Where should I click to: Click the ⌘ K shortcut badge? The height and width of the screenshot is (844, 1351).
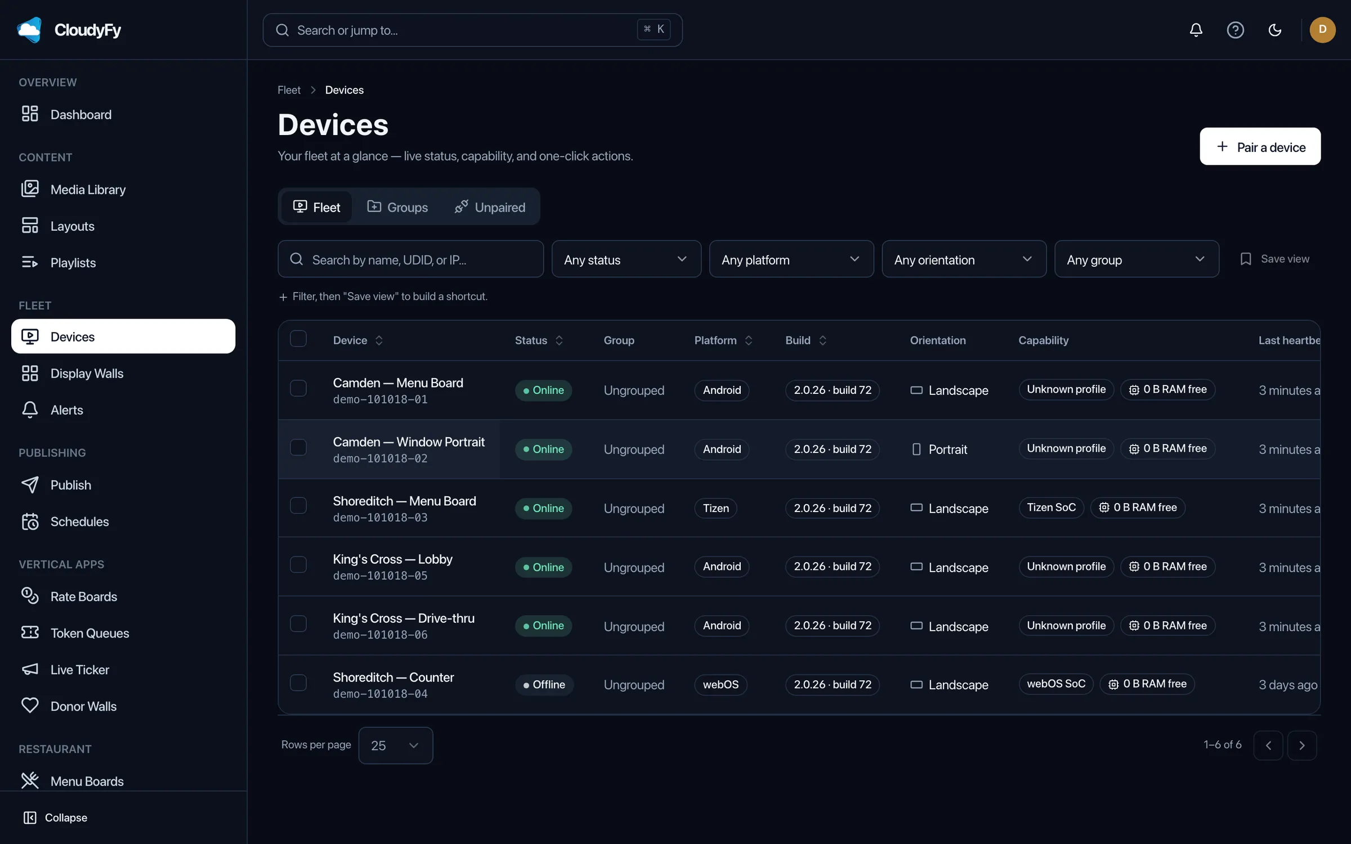point(654,29)
